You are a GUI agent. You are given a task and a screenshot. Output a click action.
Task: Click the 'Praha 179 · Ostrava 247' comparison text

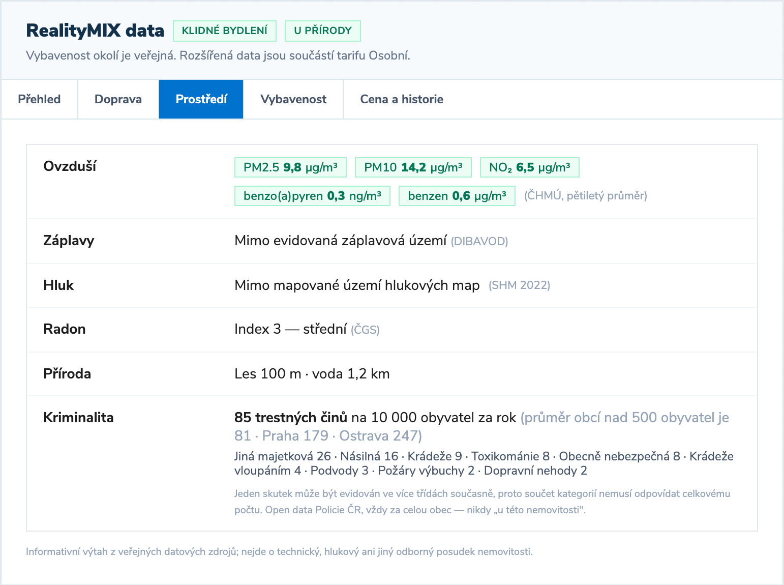340,436
